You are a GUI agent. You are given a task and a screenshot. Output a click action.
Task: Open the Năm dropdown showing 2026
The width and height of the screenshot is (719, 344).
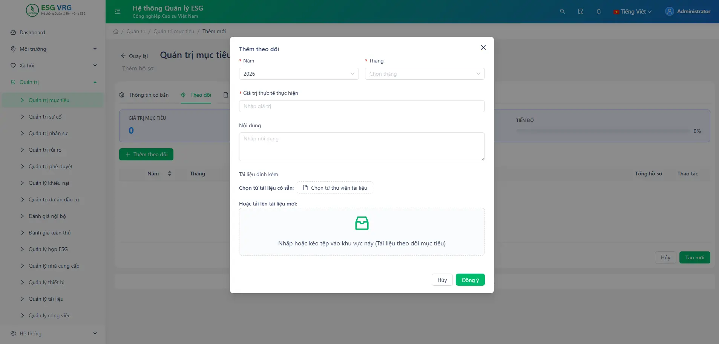pos(299,74)
